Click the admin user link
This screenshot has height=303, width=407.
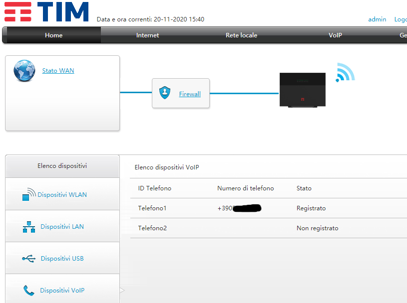377,19
